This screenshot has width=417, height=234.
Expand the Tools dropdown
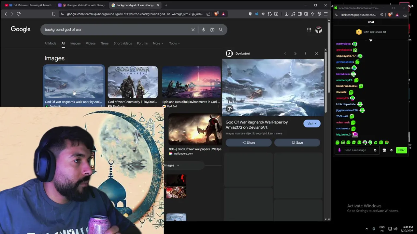[x=174, y=43]
